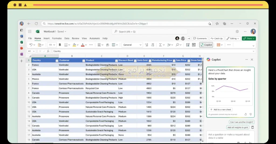
Task: Expand the Editing mode dropdown
Action: 233,38
